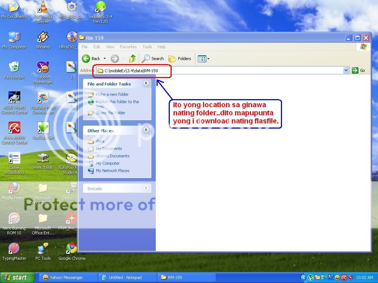Viewport: 378px width, 283px height.
Task: Expand the Details panel
Action: coord(146,188)
